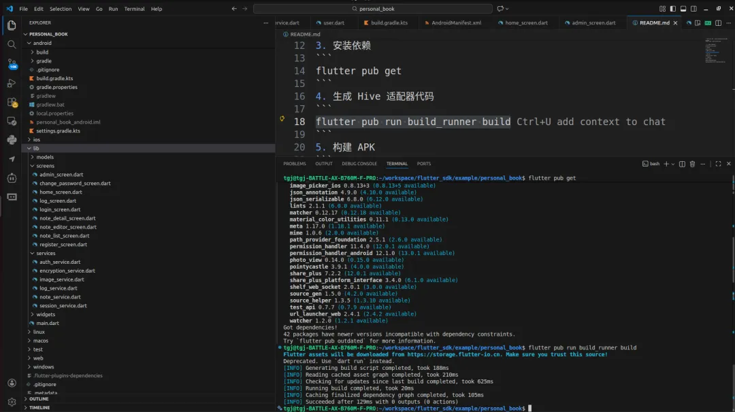The height and width of the screenshot is (412, 735).
Task: Open the Terminal menu
Action: [x=134, y=8]
